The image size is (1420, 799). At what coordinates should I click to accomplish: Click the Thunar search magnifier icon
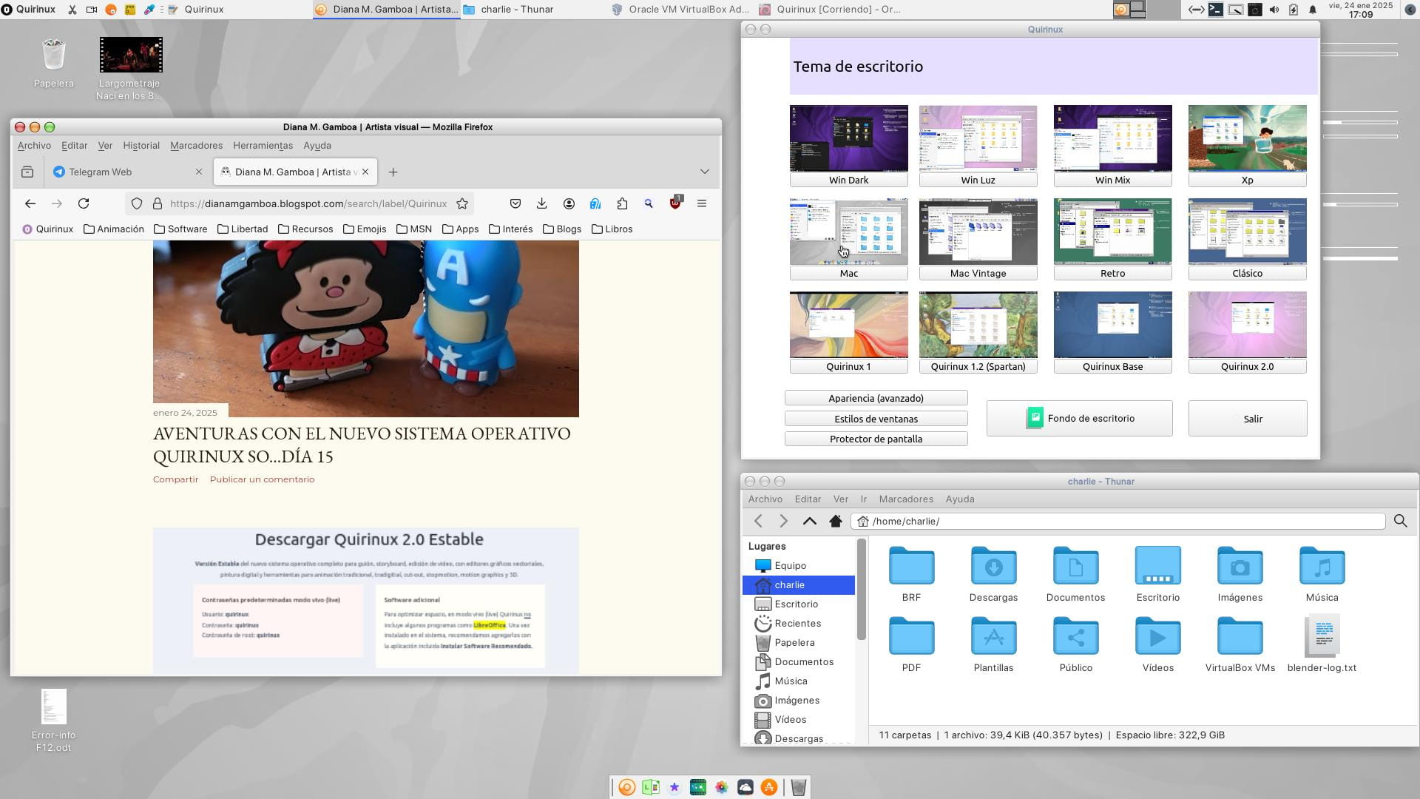click(x=1400, y=522)
